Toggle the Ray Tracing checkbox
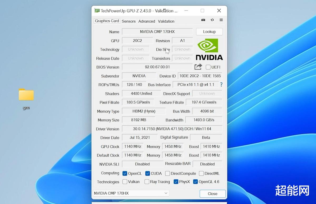Screen dimensions: 316x204 (147, 182)
